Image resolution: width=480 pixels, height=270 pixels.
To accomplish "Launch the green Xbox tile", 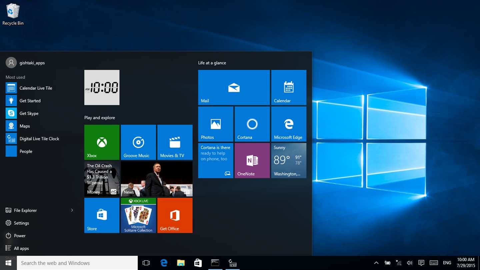I will [x=102, y=142].
